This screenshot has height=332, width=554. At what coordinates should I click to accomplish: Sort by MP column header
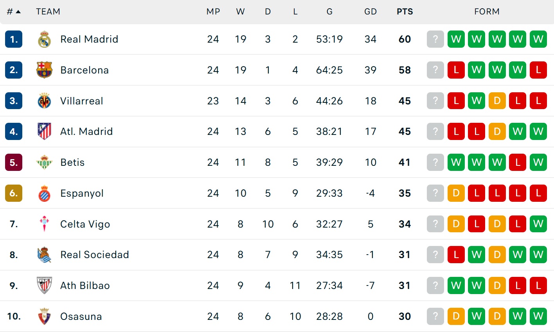213,12
